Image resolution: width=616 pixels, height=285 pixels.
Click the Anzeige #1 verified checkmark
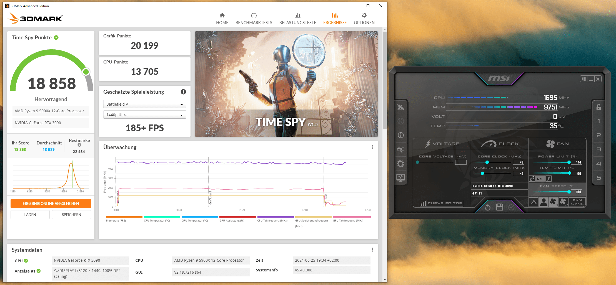(x=39, y=271)
